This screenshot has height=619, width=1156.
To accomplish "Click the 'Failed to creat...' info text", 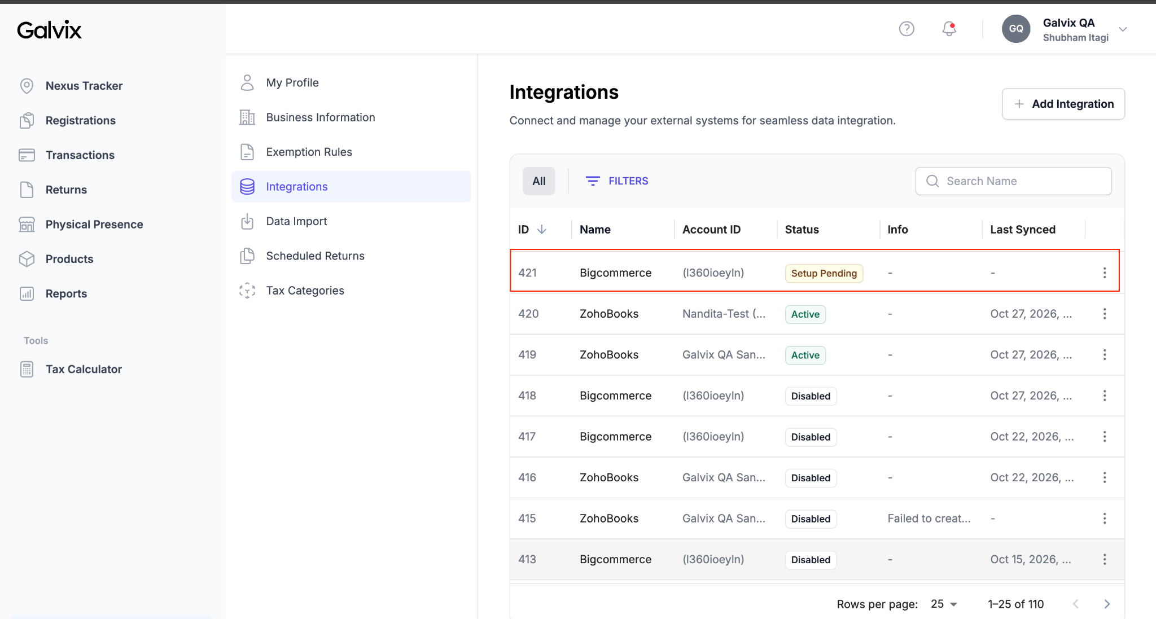I will point(929,519).
